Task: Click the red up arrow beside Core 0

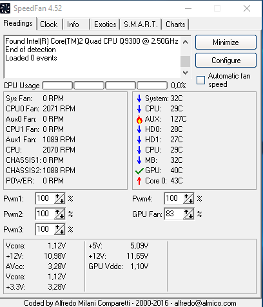Action: tap(139, 181)
